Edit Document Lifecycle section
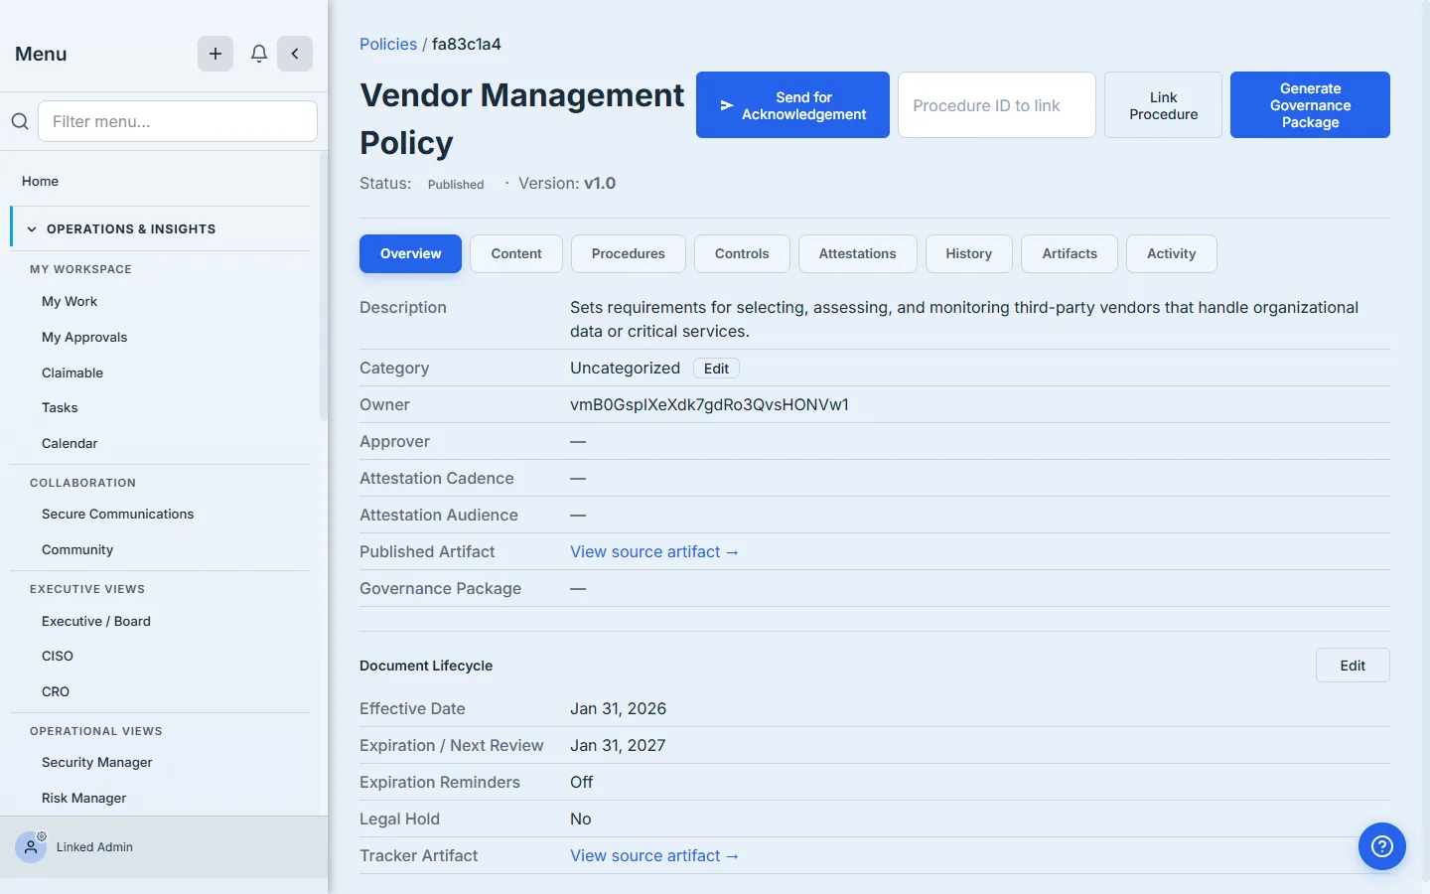The width and height of the screenshot is (1430, 894). point(1353,666)
